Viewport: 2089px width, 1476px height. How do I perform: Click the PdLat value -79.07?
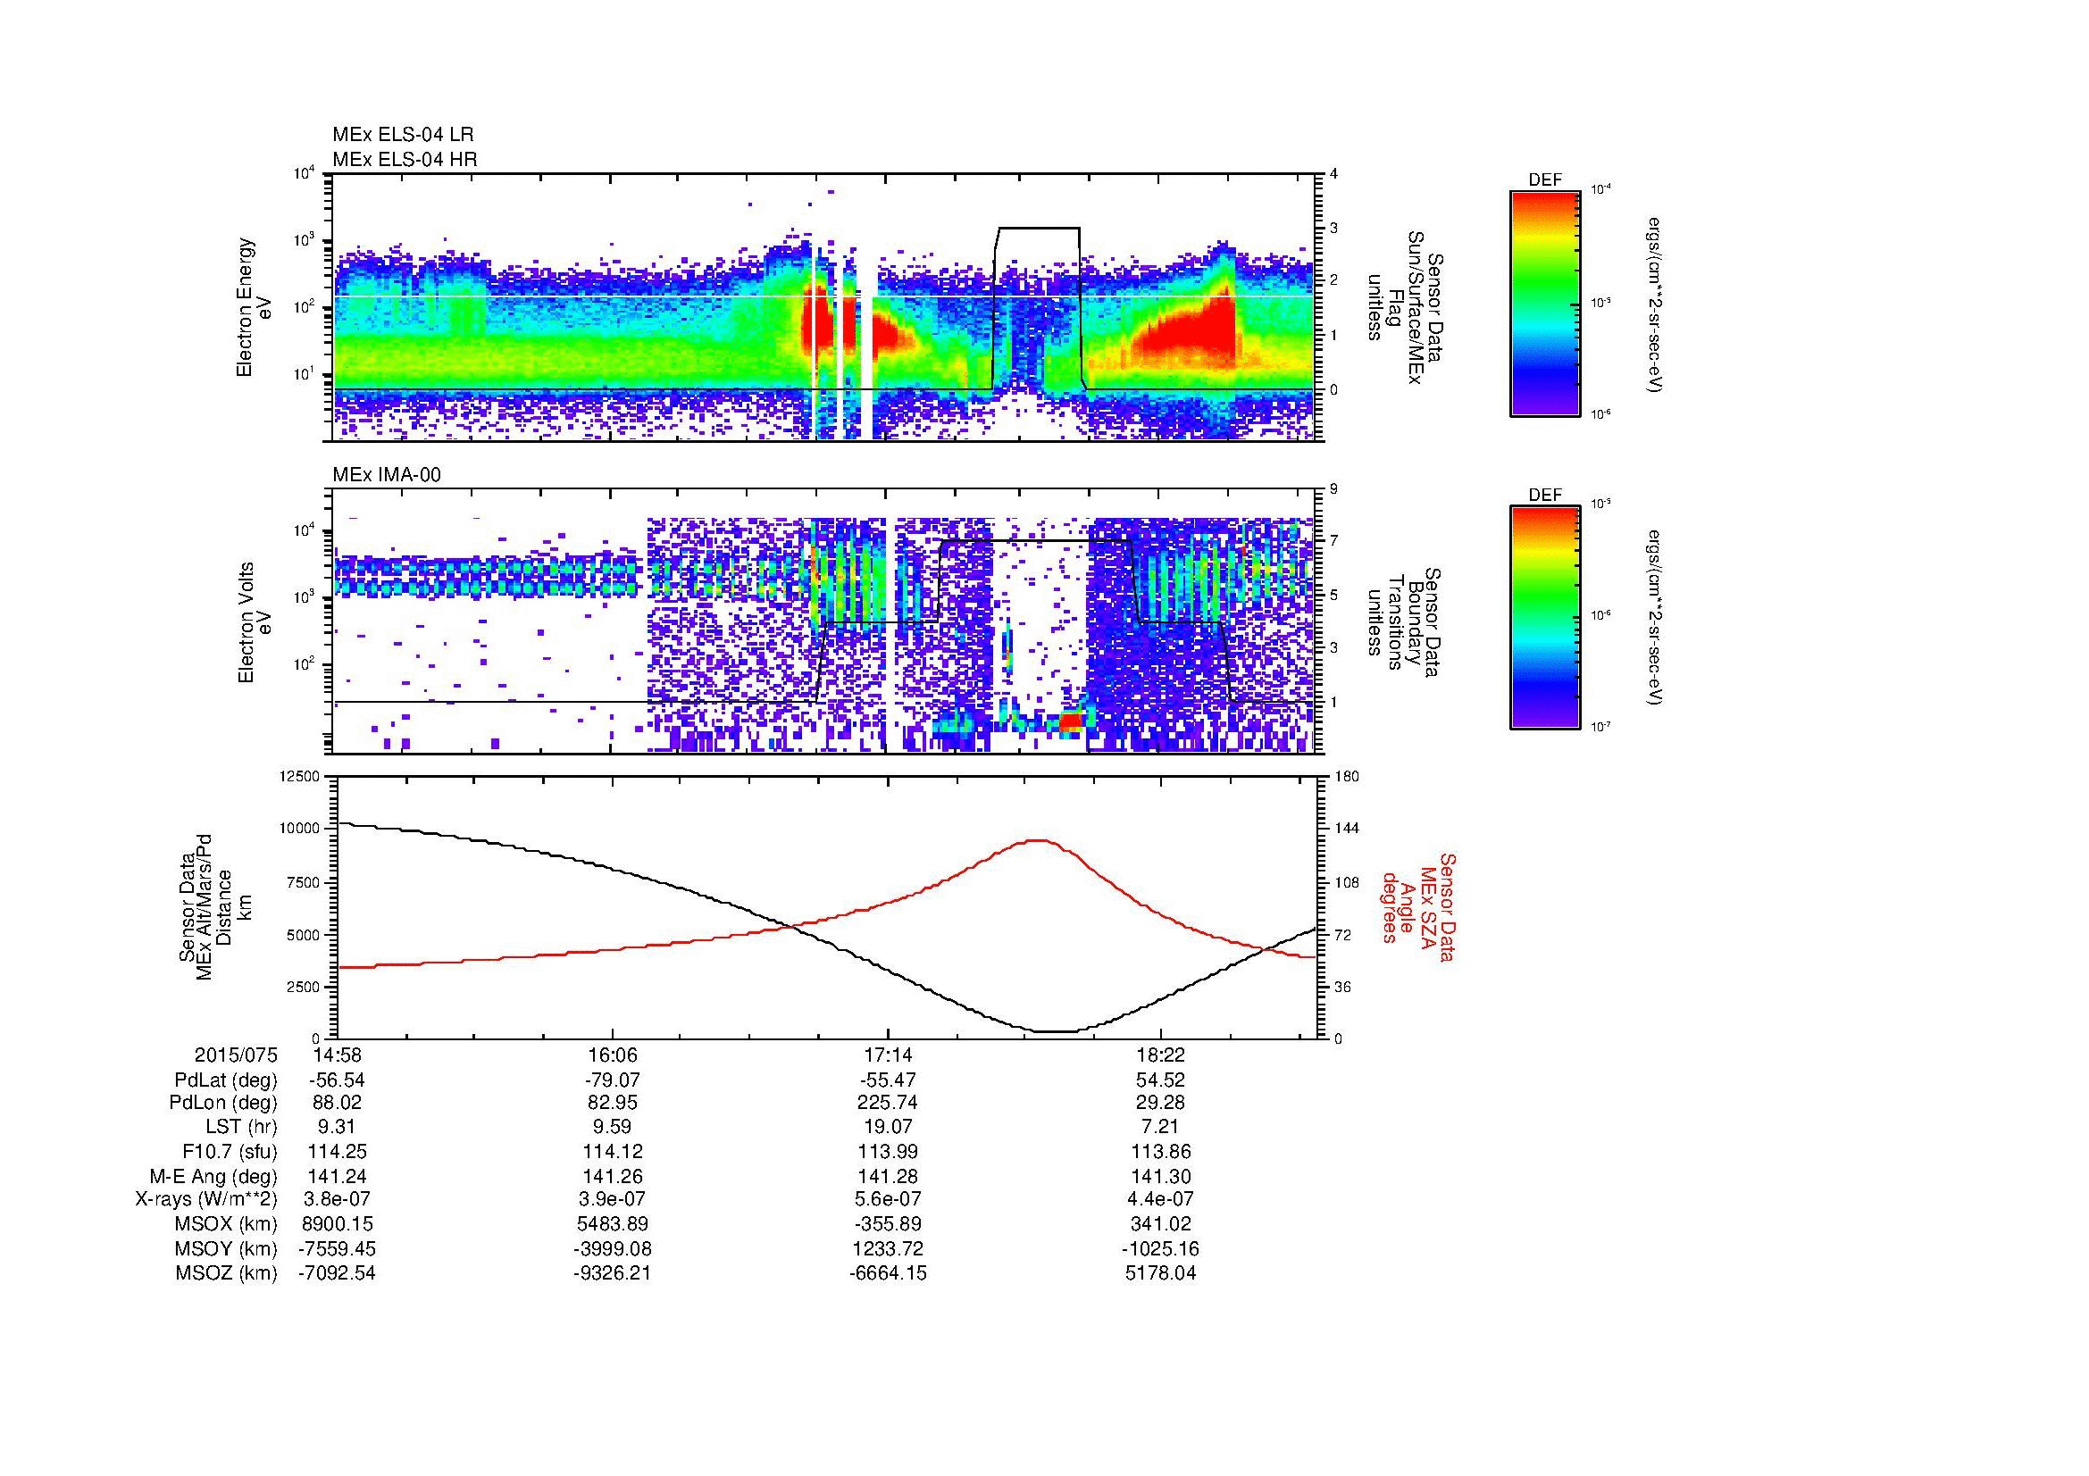[x=613, y=1080]
